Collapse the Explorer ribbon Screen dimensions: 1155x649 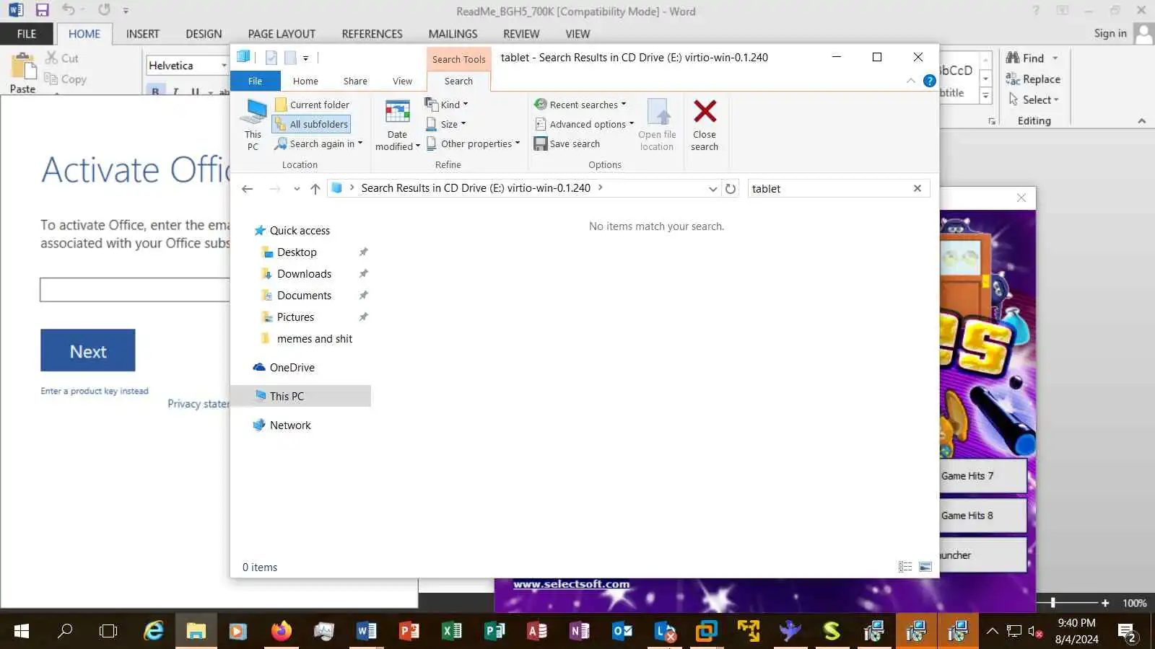click(911, 81)
